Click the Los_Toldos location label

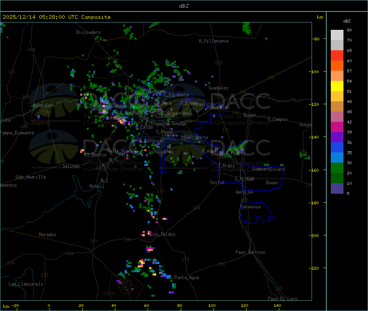click(x=163, y=234)
